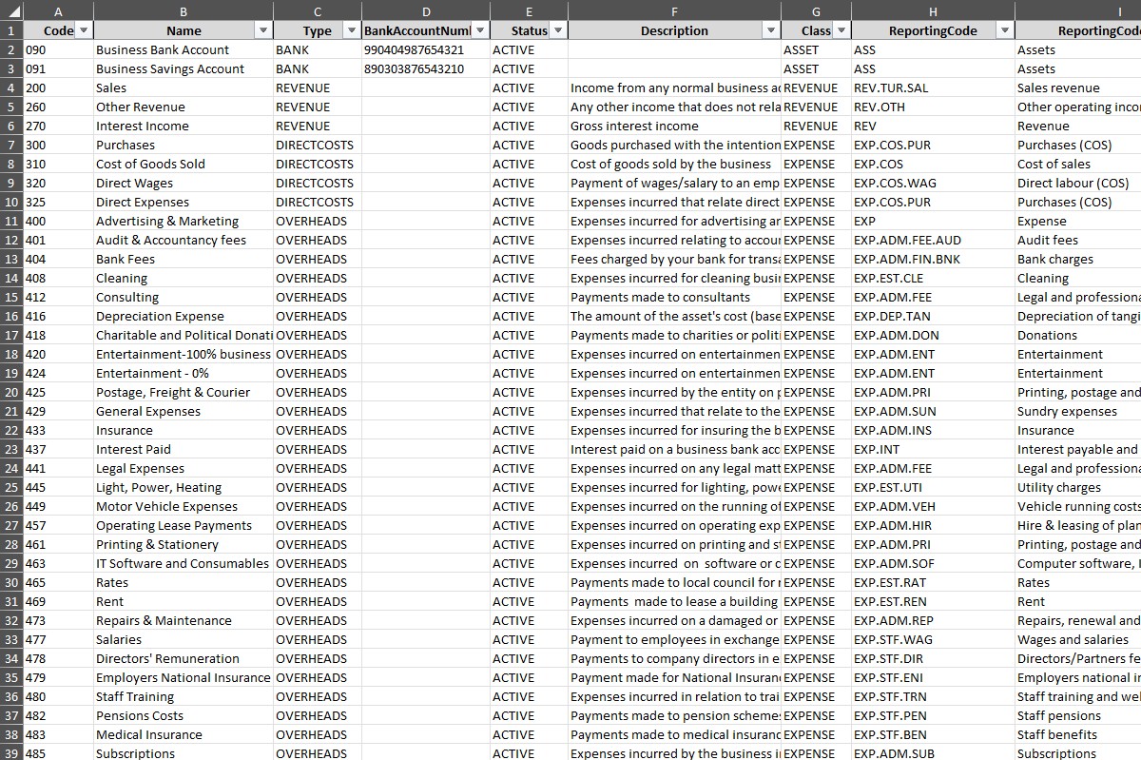Open the ReportingCode column H filter dropdown
1141x760 pixels.
click(x=1005, y=30)
